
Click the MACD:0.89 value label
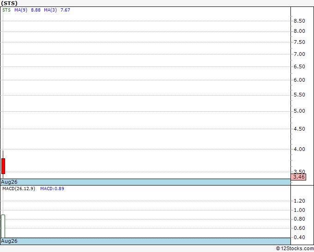click(x=52, y=189)
